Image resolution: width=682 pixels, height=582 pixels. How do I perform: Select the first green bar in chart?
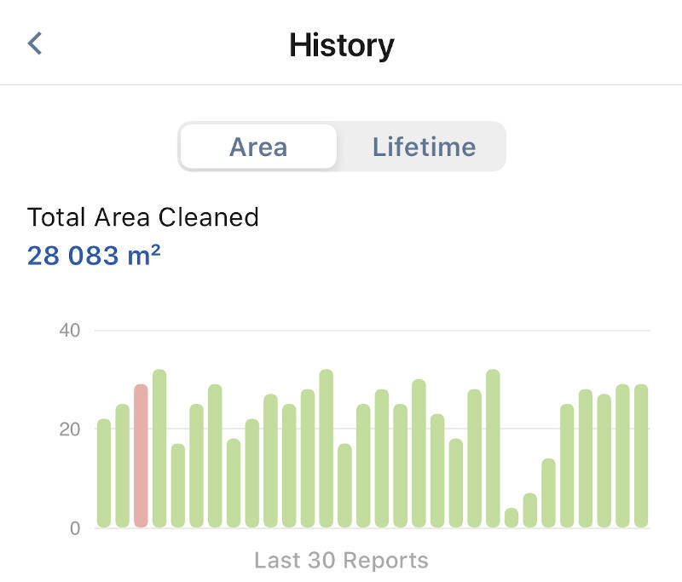click(x=104, y=473)
